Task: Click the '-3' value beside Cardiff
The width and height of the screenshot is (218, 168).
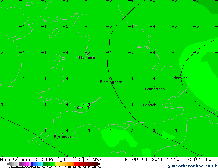Action: coord(87,105)
